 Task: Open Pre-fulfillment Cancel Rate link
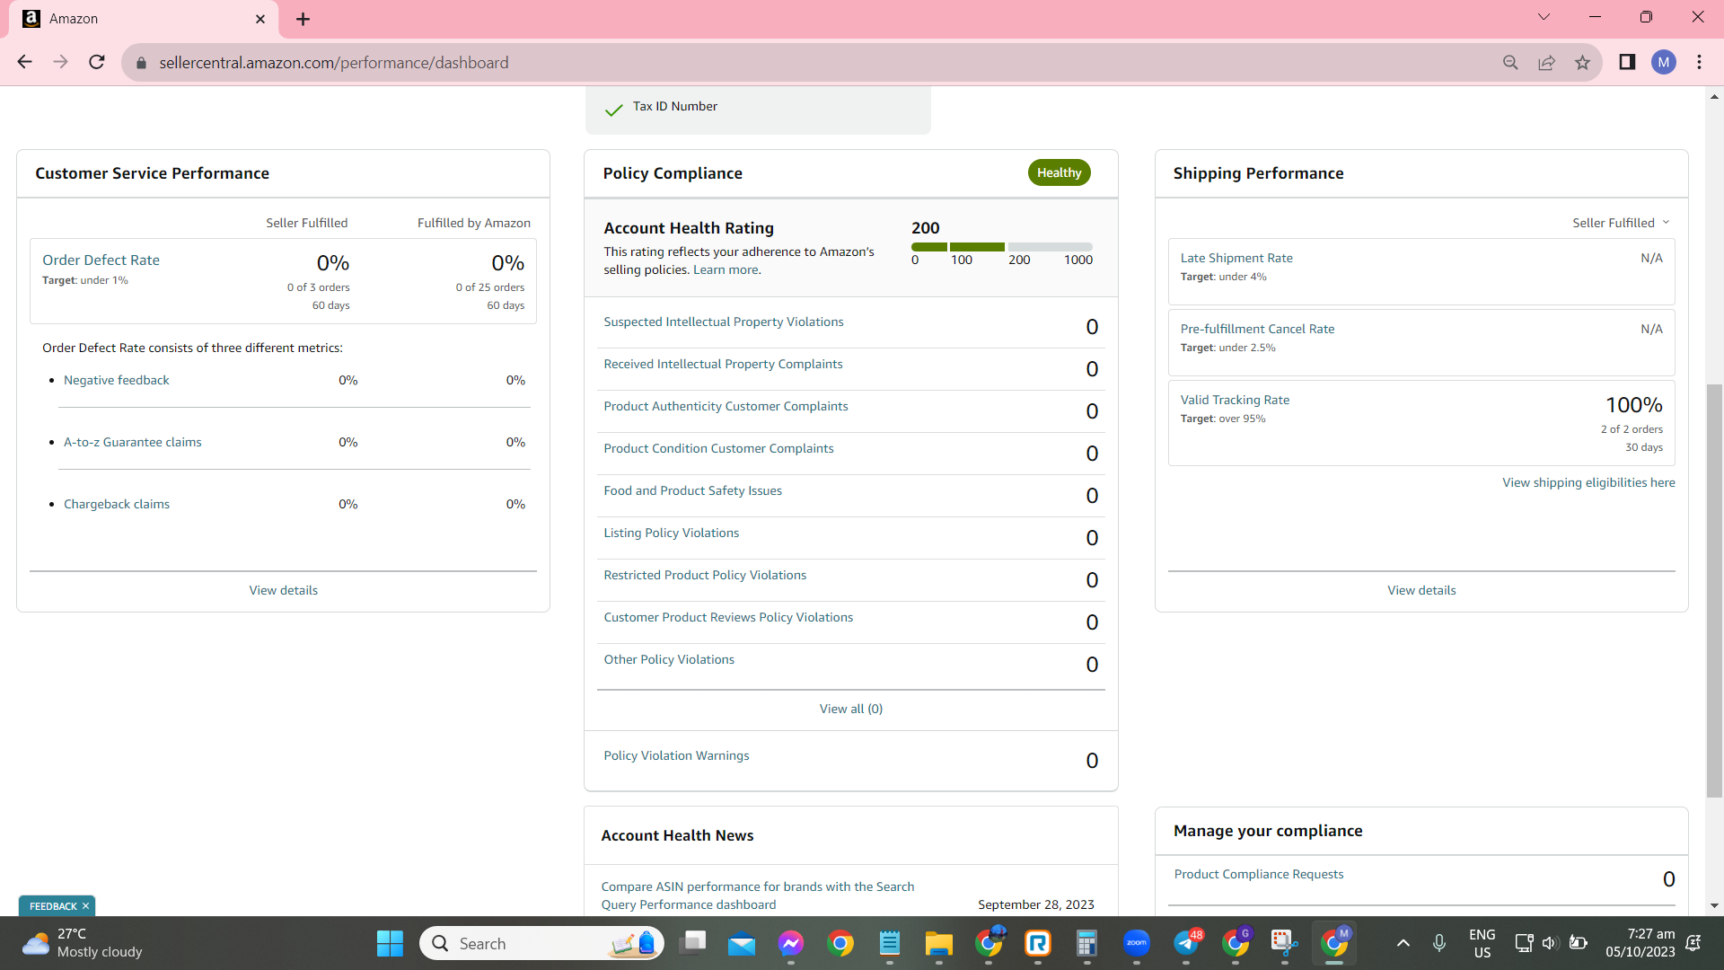pyautogui.click(x=1257, y=329)
